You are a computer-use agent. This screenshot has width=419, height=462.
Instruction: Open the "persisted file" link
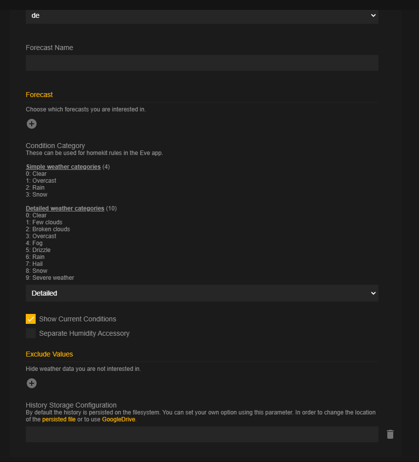click(59, 419)
